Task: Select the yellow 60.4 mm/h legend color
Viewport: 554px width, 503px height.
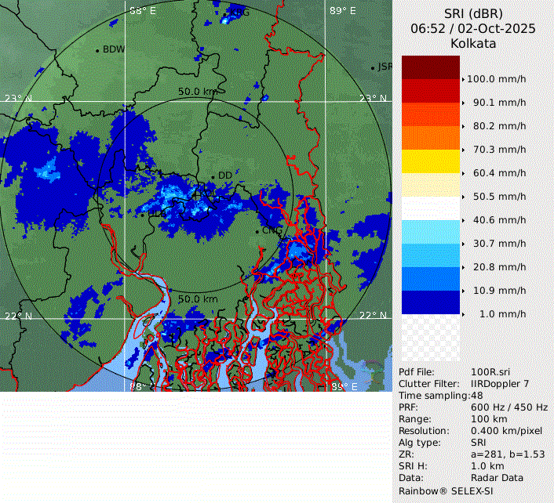Action: (430, 161)
